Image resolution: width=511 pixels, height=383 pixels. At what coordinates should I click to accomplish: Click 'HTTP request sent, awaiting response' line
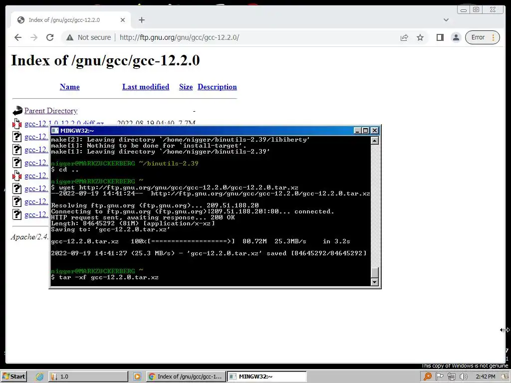click(x=143, y=217)
